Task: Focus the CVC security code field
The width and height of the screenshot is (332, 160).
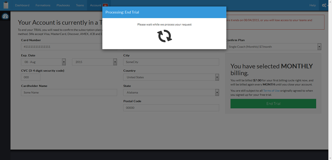Action: (30, 77)
